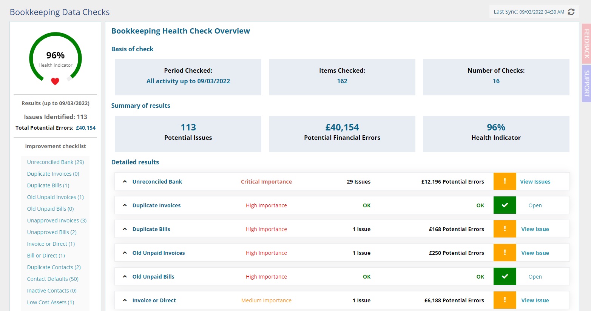Image resolution: width=591 pixels, height=311 pixels.
Task: Click 'All activity up to 09/03/2022' text
Action: (x=188, y=81)
